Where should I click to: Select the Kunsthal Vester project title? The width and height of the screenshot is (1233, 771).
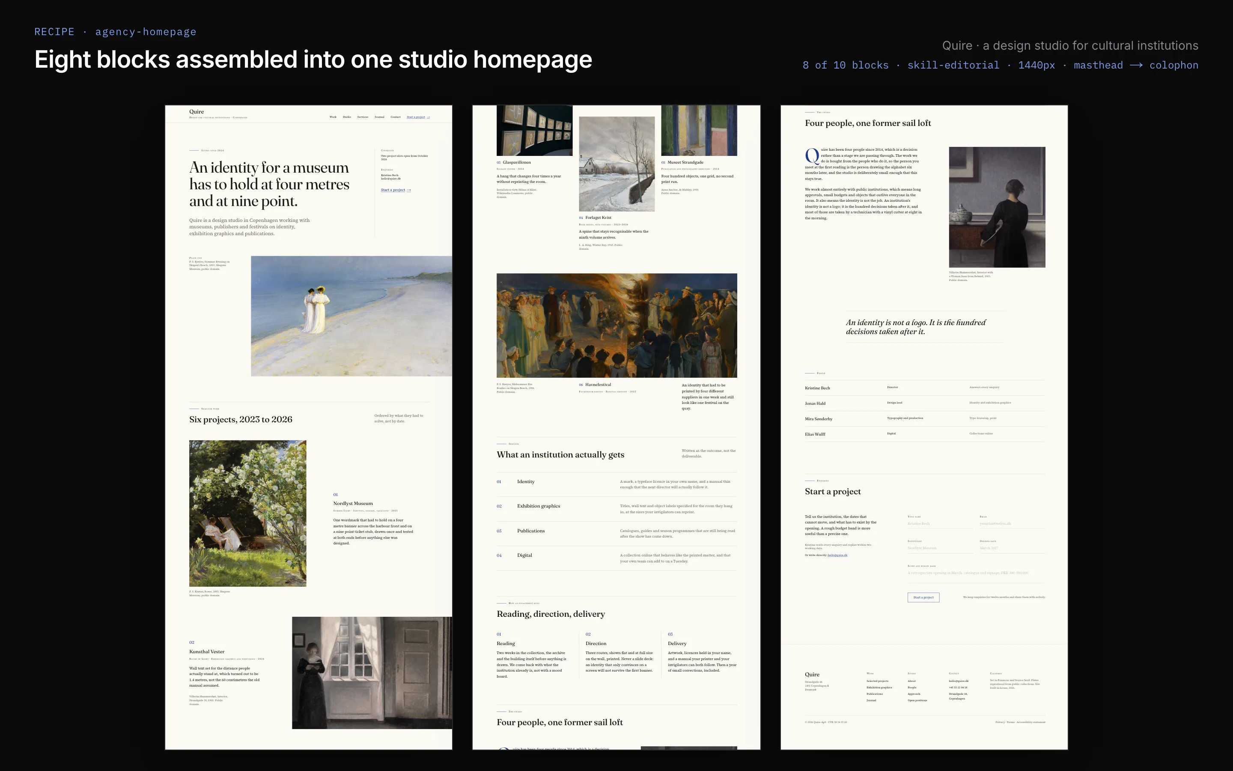(x=206, y=651)
